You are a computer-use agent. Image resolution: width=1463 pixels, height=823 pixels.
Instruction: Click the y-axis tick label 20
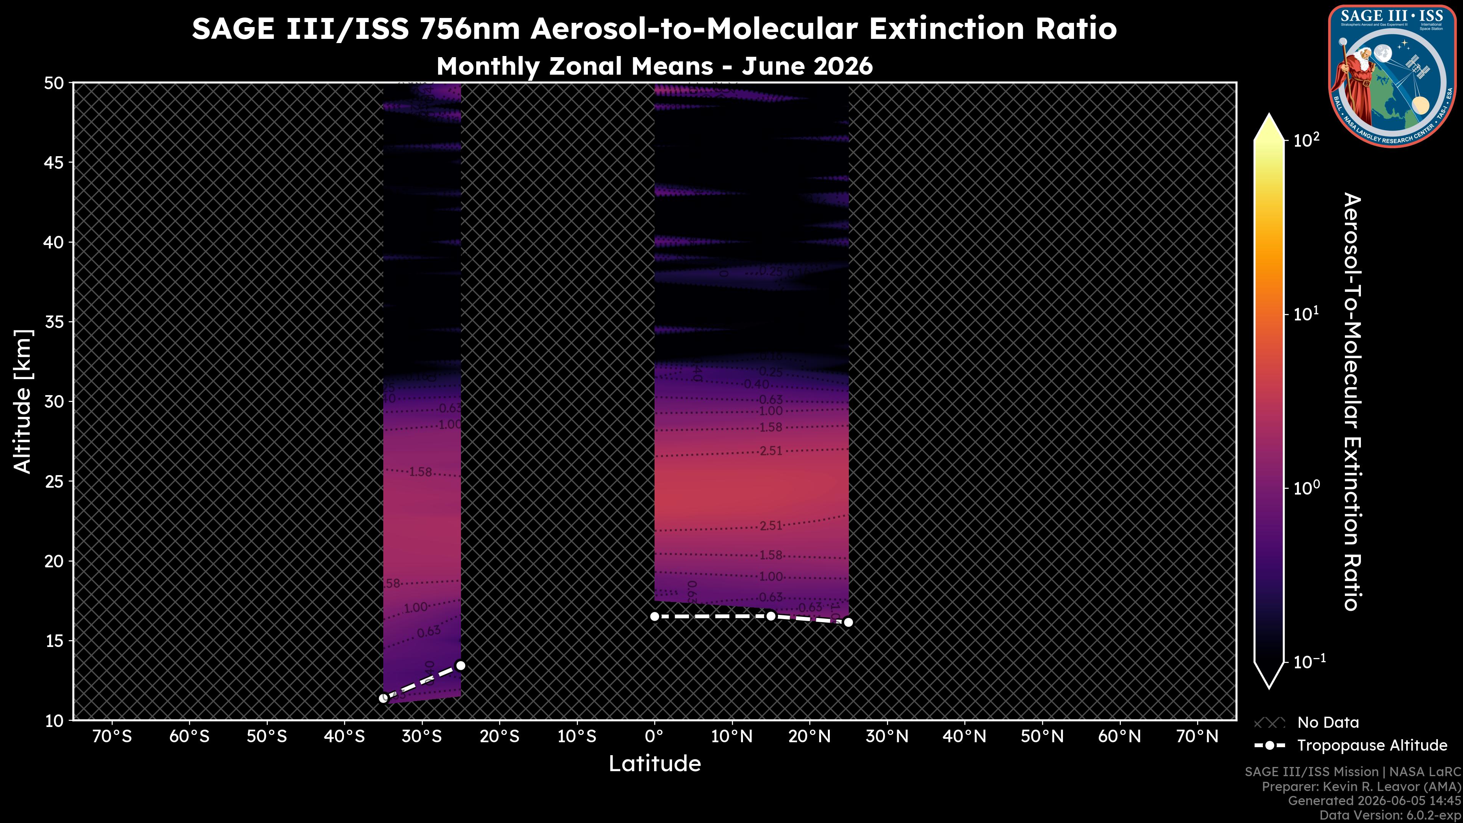click(54, 561)
